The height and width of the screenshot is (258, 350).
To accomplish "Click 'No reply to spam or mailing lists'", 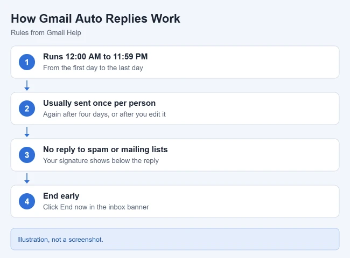I will pos(106,150).
